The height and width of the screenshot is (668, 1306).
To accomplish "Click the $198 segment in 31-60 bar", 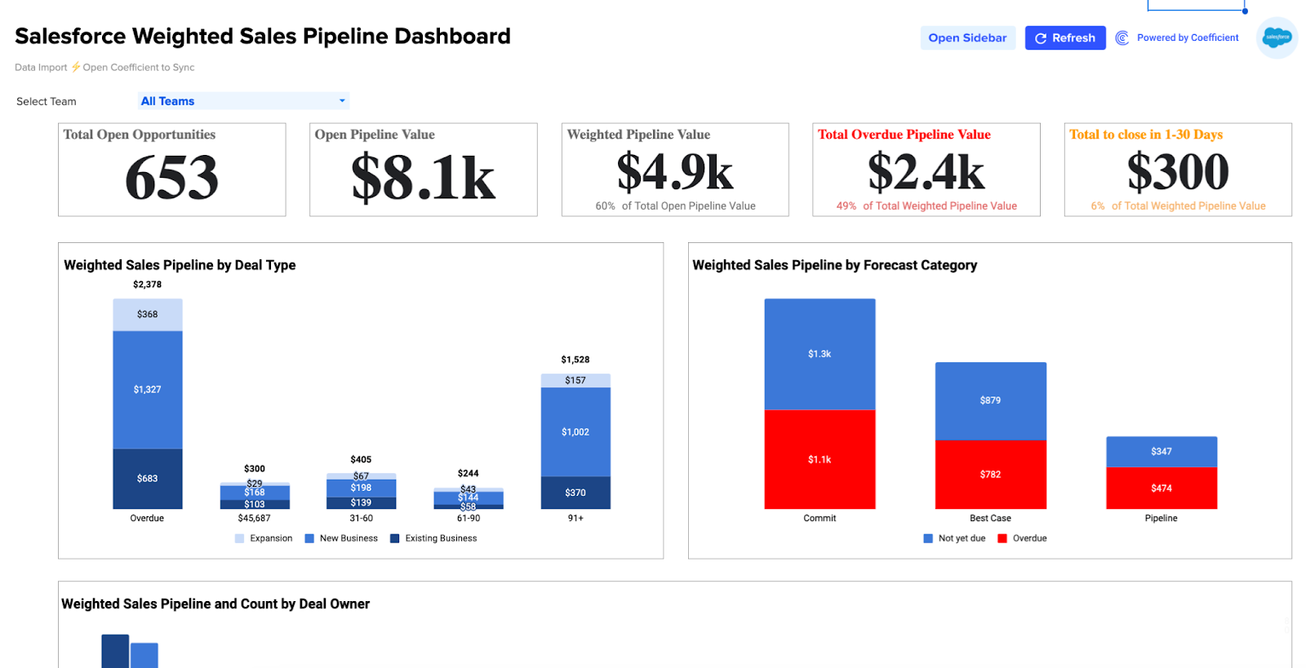I will pyautogui.click(x=362, y=488).
